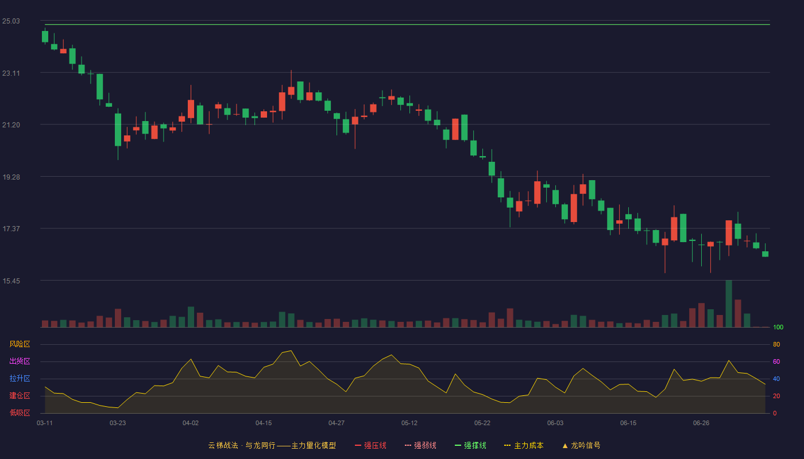Toggle the 龙吟信号 triangle legend item
The image size is (804, 459).
click(581, 445)
